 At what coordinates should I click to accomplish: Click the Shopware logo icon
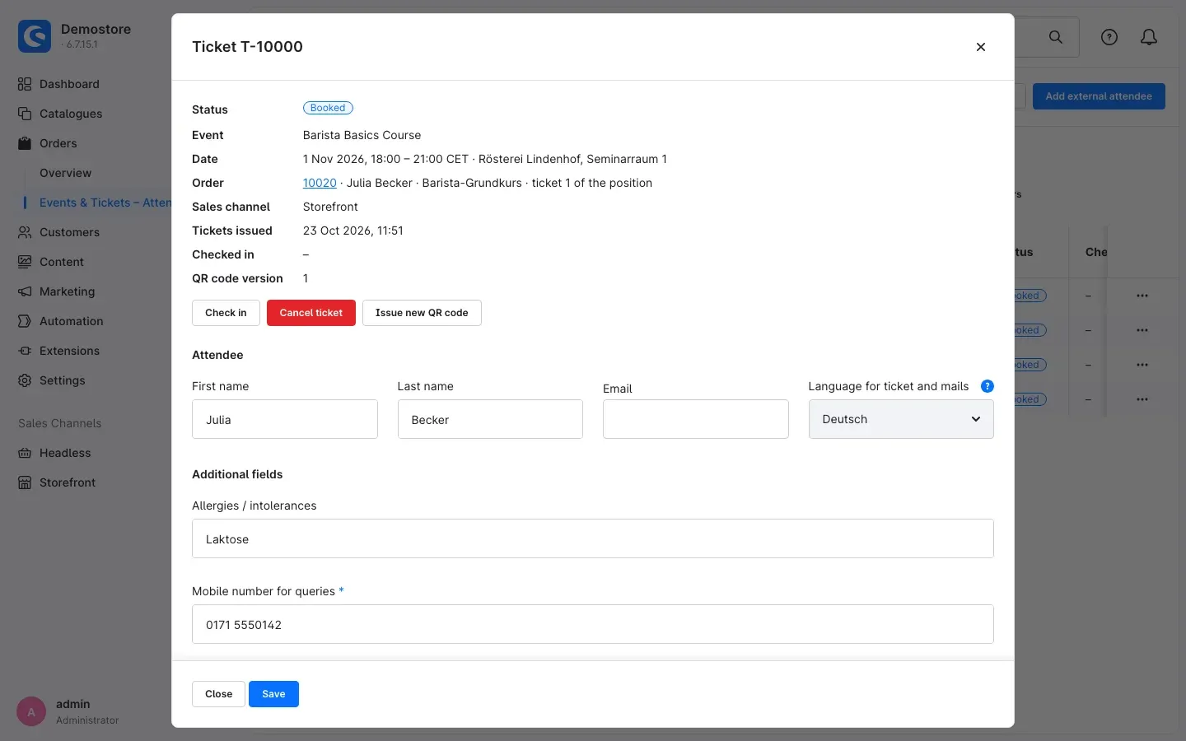(35, 36)
